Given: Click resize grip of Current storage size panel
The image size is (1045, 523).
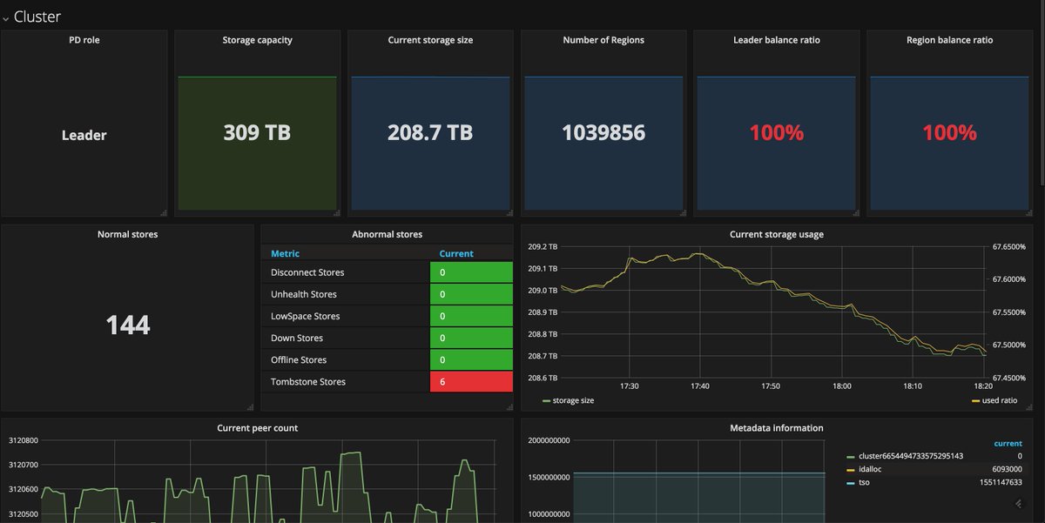Looking at the screenshot, I should (x=509, y=212).
